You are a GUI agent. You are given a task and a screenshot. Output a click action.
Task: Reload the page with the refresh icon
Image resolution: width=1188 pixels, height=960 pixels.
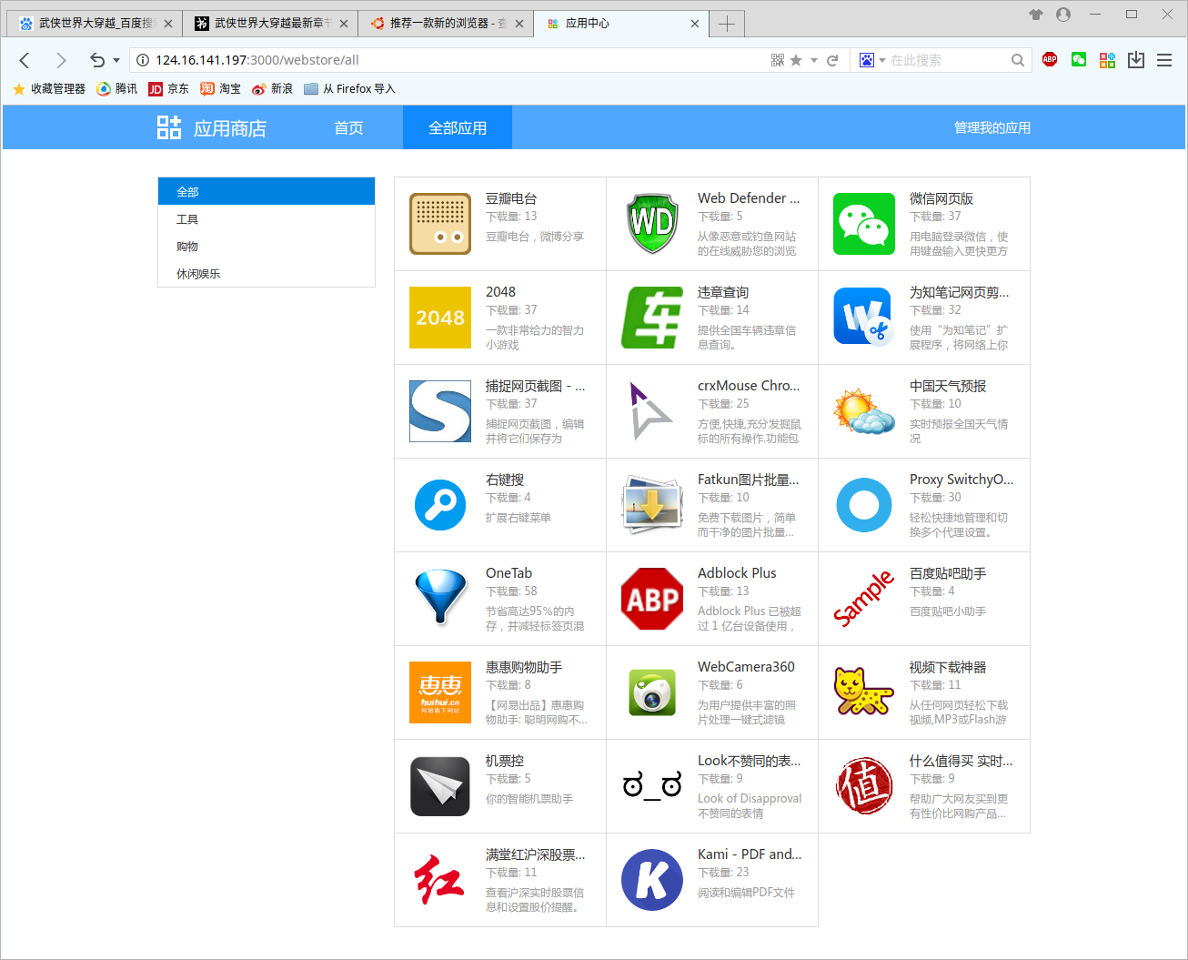[831, 60]
